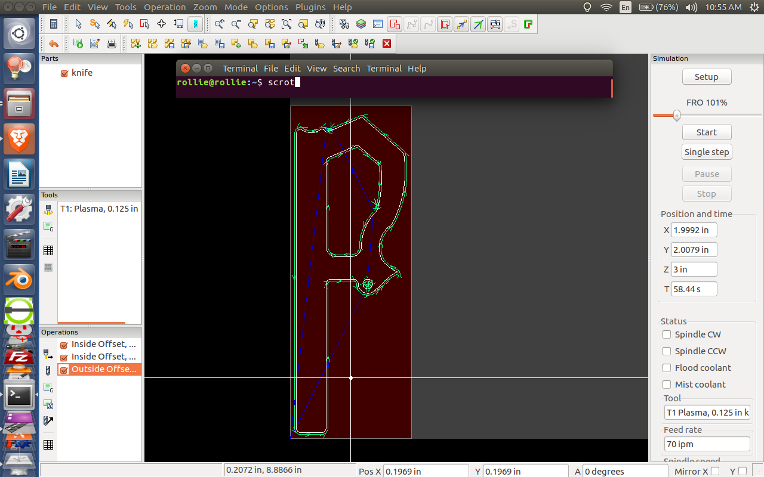Open the Brave browser from the dock
This screenshot has height=477, width=764.
tap(19, 139)
